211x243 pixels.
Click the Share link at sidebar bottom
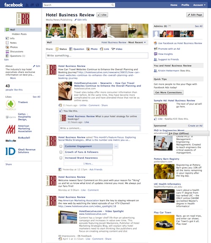click(x=8, y=164)
